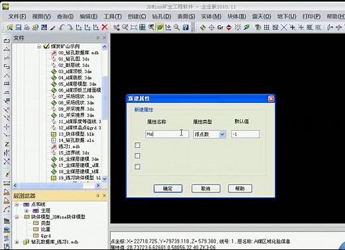Close the 文件 panel
The width and height of the screenshot is (345, 250).
(104, 38)
